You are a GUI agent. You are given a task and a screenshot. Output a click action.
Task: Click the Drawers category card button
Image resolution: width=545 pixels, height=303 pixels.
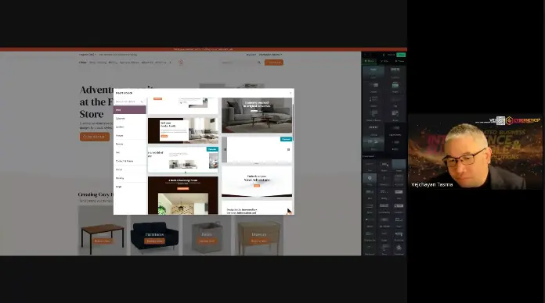click(x=258, y=241)
